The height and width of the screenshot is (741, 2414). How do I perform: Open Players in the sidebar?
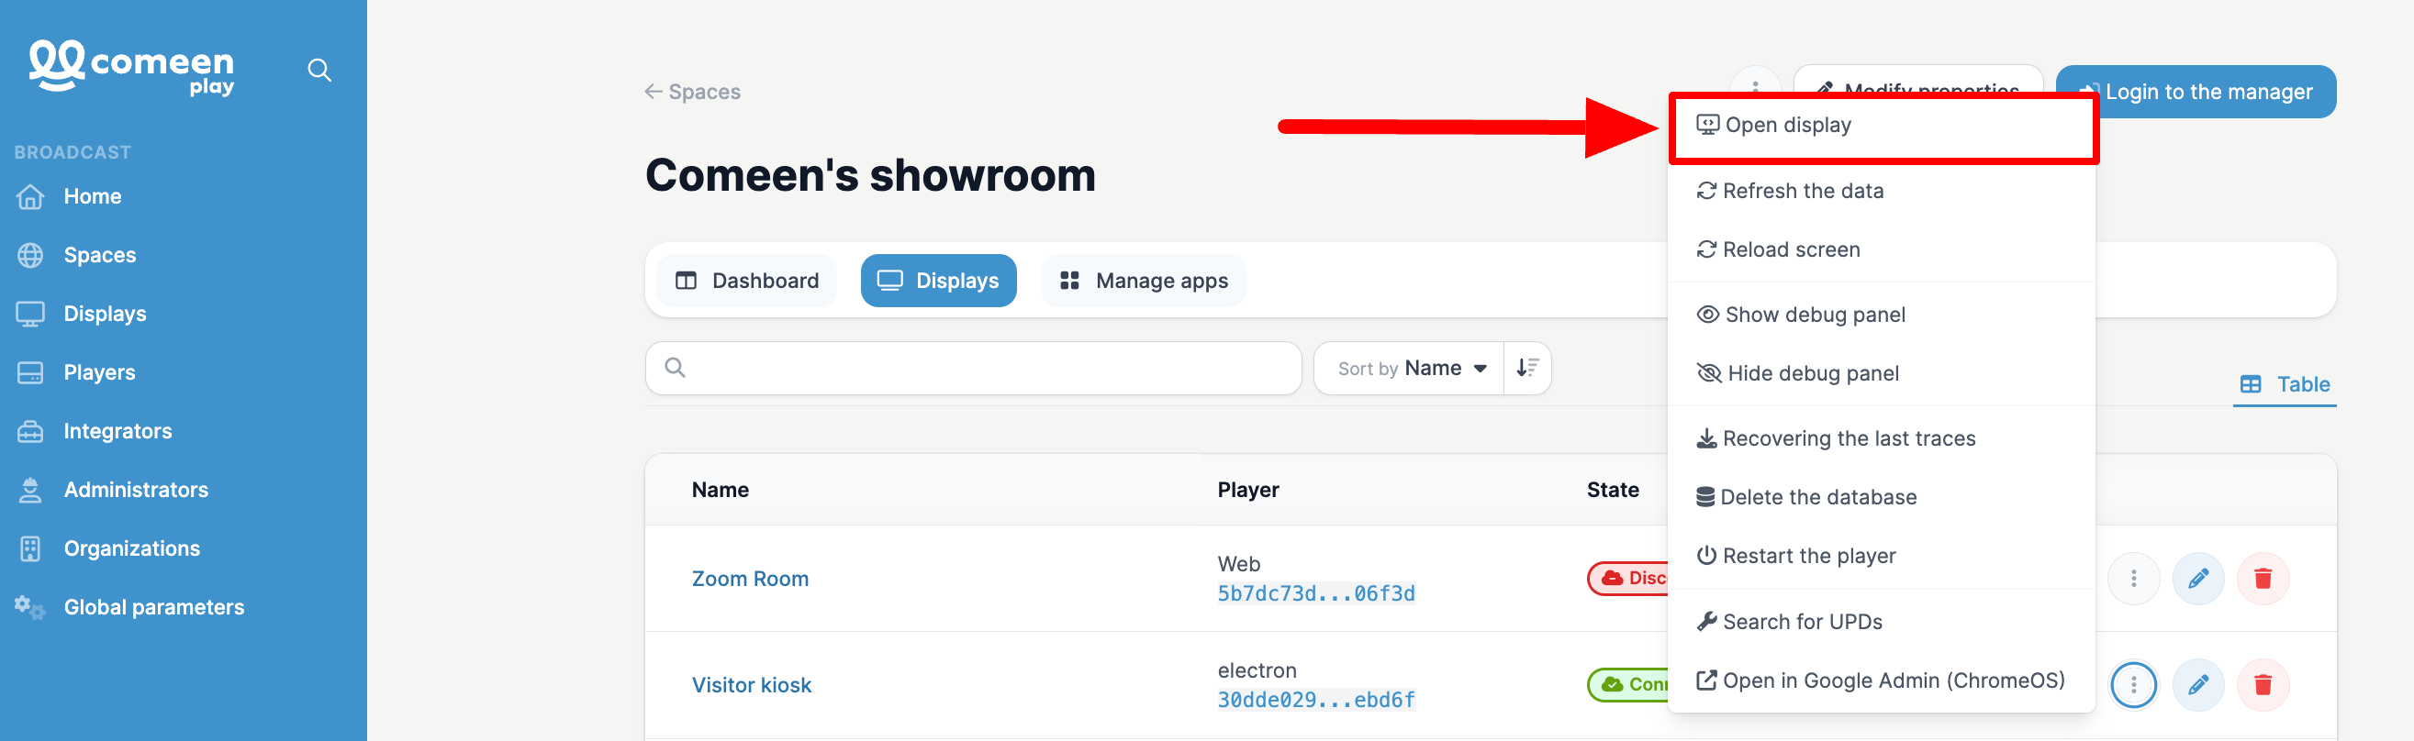[99, 373]
